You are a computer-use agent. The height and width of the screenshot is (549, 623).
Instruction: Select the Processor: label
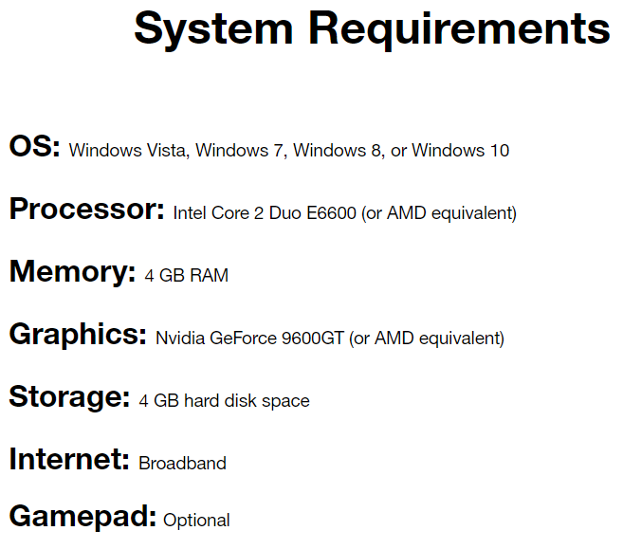[x=86, y=209]
